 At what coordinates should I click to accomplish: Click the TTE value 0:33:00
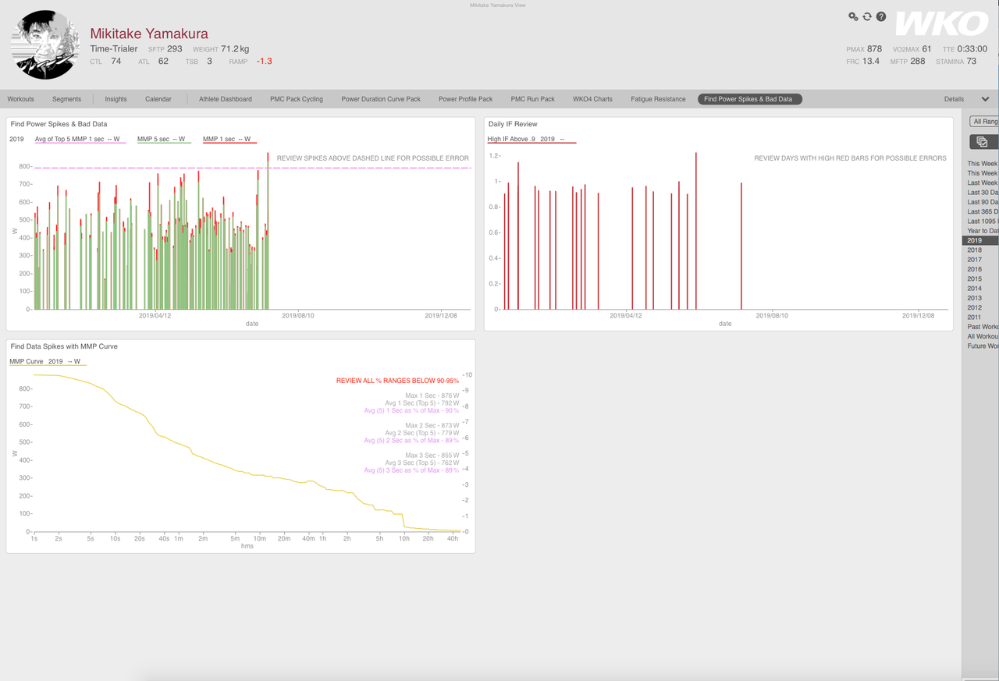pos(972,49)
